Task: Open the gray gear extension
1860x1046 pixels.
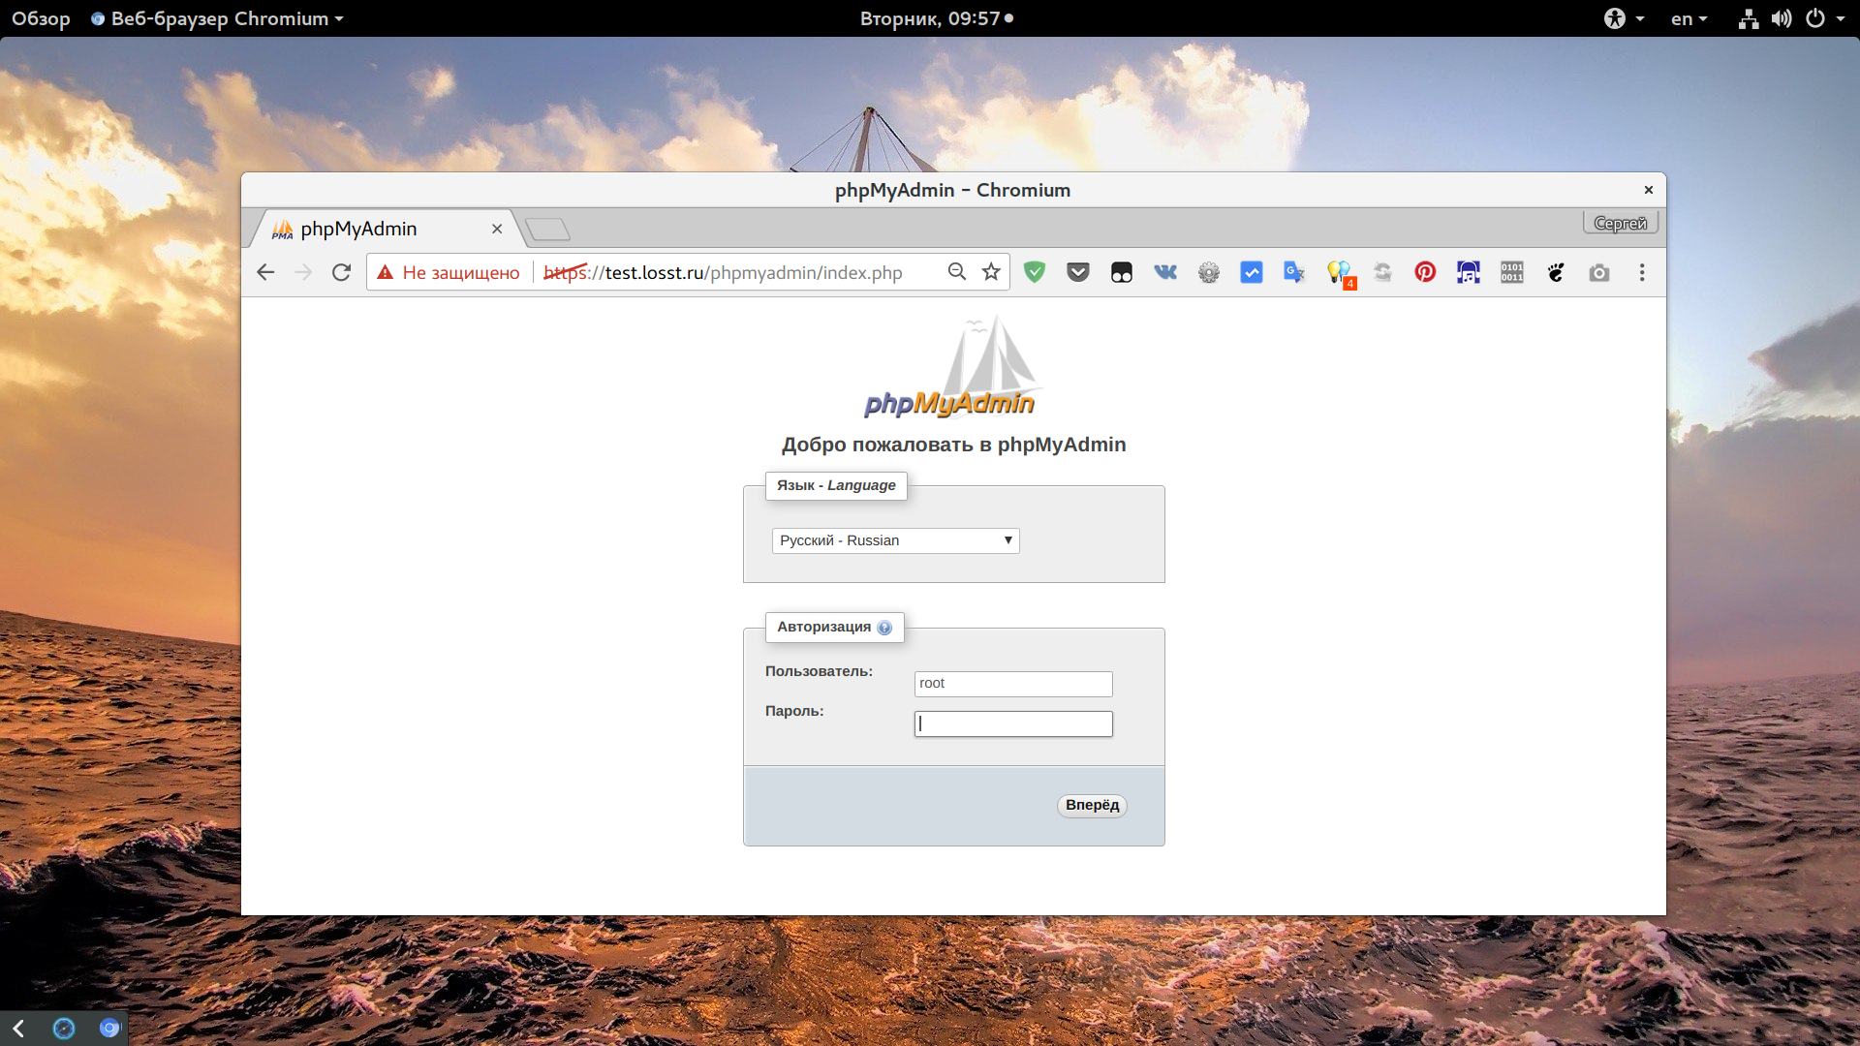Action: (x=1209, y=272)
